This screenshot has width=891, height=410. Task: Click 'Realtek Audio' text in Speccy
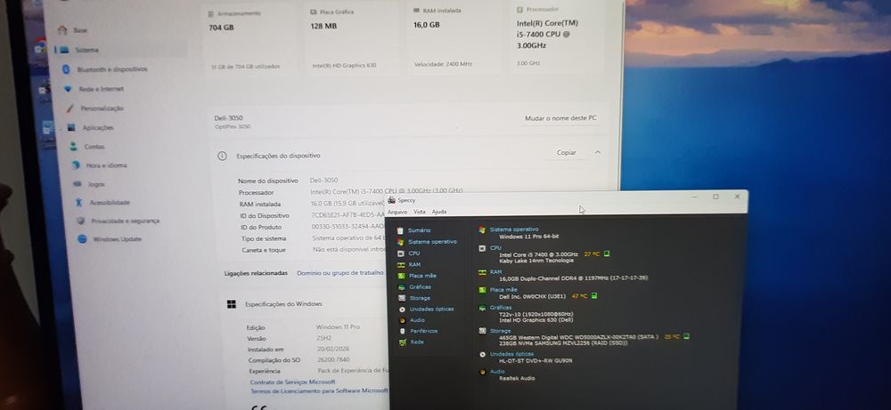point(517,378)
